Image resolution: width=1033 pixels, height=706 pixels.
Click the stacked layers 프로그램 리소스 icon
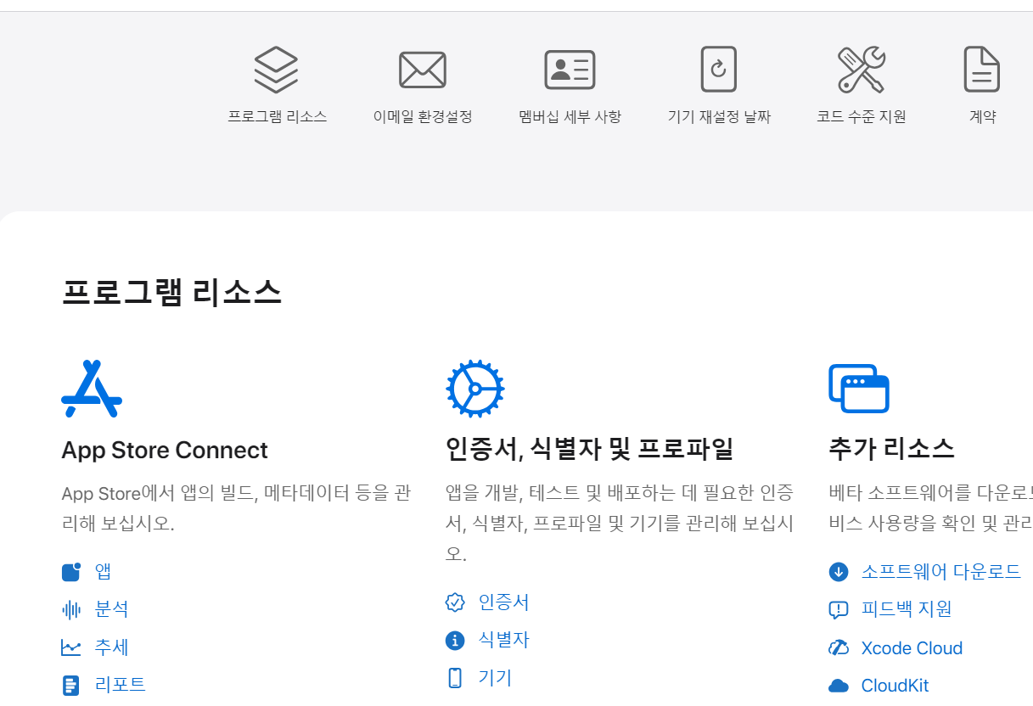click(x=276, y=70)
